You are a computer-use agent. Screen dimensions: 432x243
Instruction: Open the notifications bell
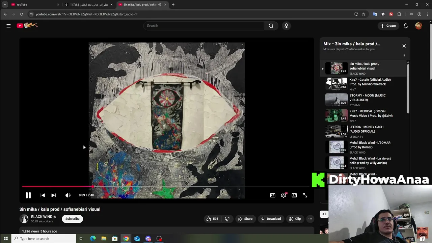[x=406, y=26]
